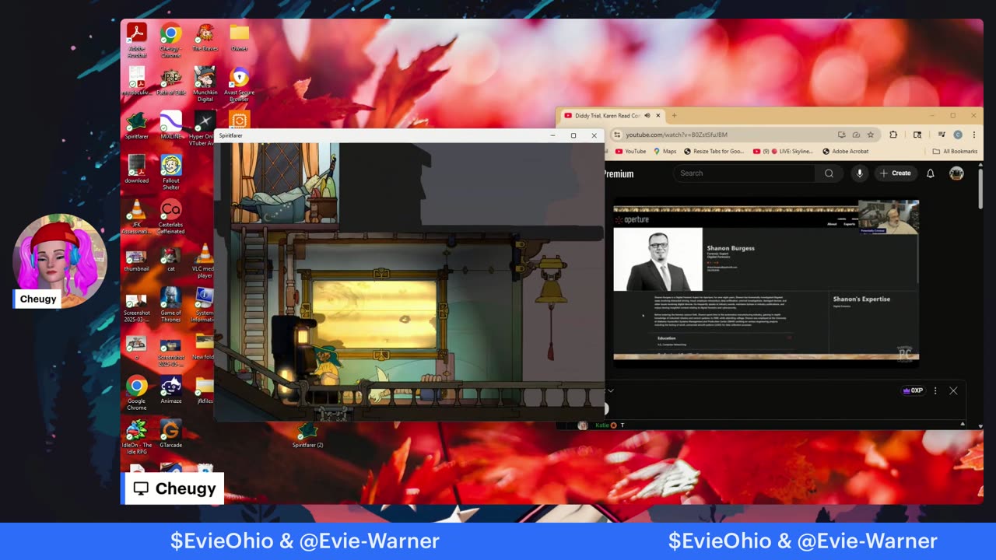Viewport: 996px width, 560px height.
Task: Open the GTarcade desktop icon
Action: [x=171, y=434]
